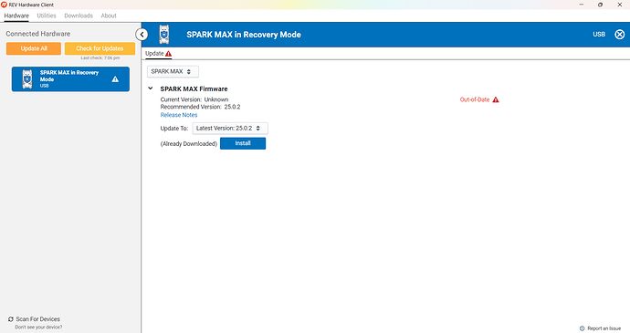Click the REV Hardware Client logo icon

coord(4,5)
